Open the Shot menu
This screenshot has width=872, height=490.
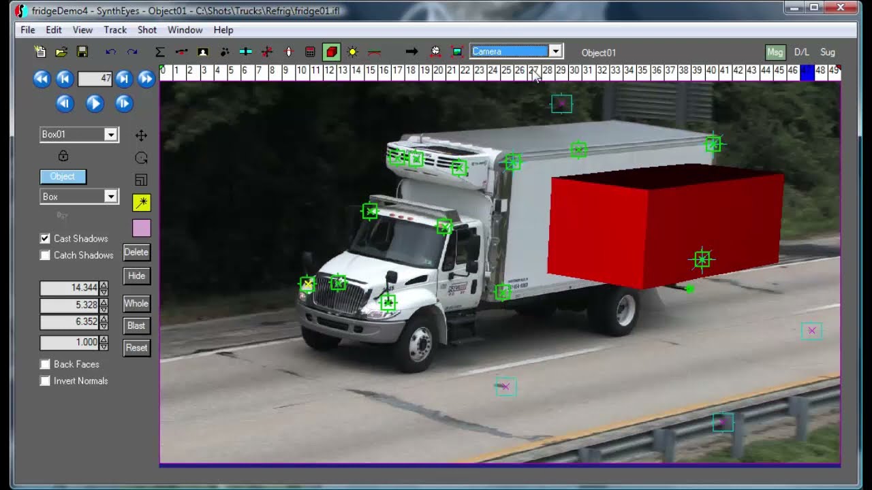(x=147, y=30)
